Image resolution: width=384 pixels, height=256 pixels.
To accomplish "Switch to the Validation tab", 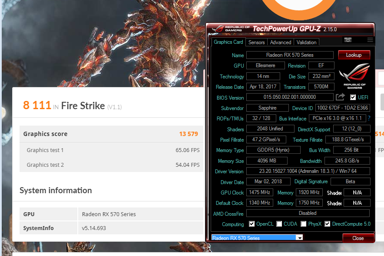I will pyautogui.click(x=306, y=42).
